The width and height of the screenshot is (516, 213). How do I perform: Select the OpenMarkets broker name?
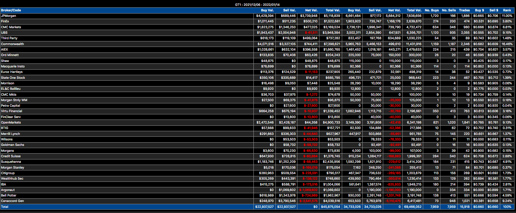point(11,122)
